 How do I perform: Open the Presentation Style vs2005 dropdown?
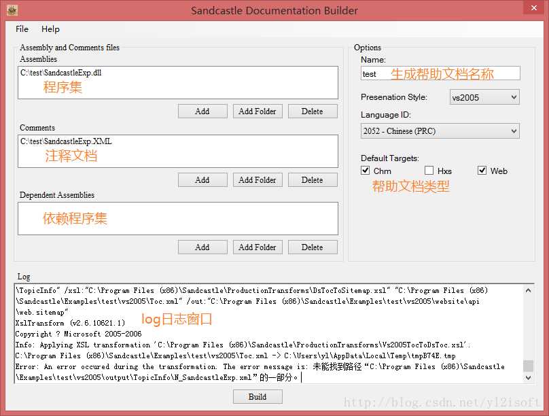(484, 97)
